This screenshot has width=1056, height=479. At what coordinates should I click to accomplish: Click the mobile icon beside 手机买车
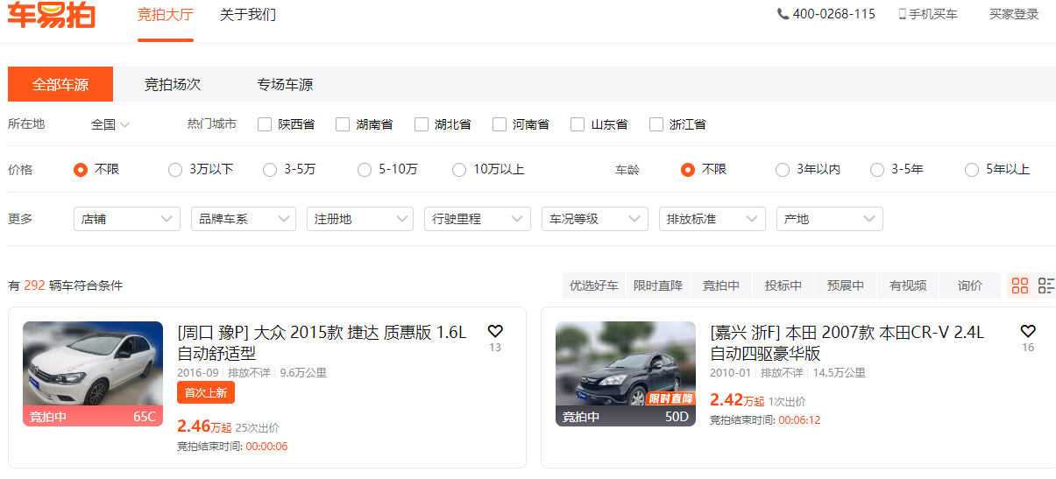pos(903,14)
